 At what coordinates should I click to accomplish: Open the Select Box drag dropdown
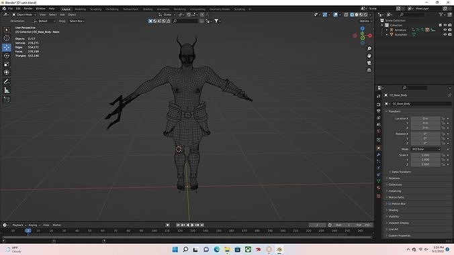click(77, 21)
